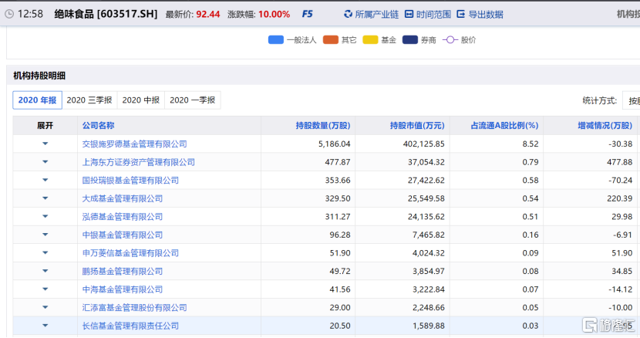
Task: Expand the 泓德基金管理有限公司 row
Action: click(45, 217)
